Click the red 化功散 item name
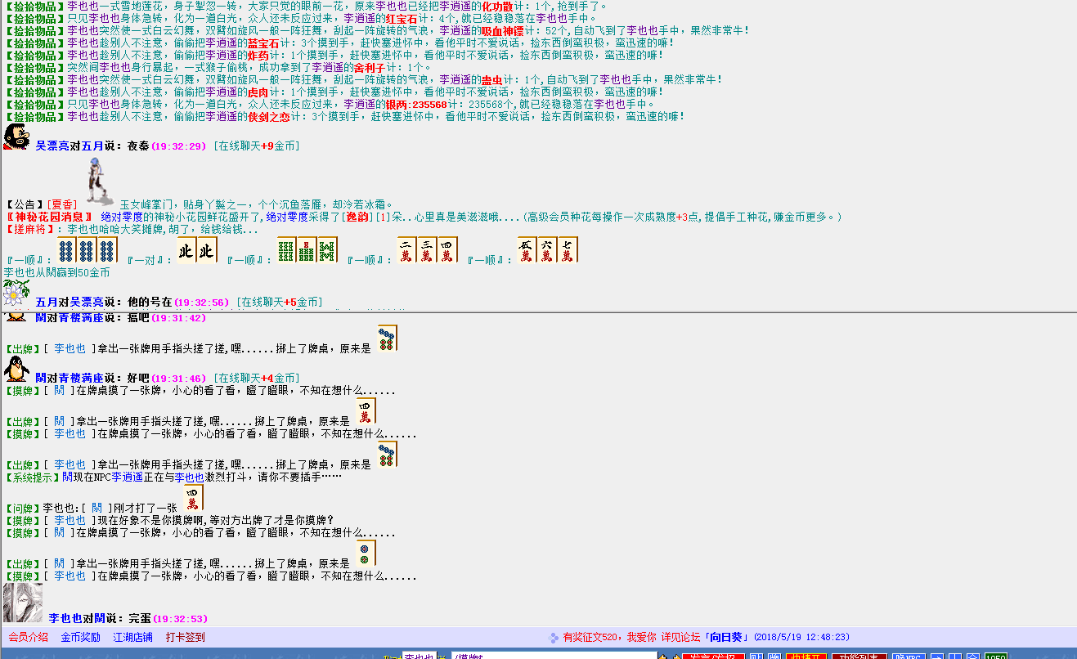 [x=498, y=6]
